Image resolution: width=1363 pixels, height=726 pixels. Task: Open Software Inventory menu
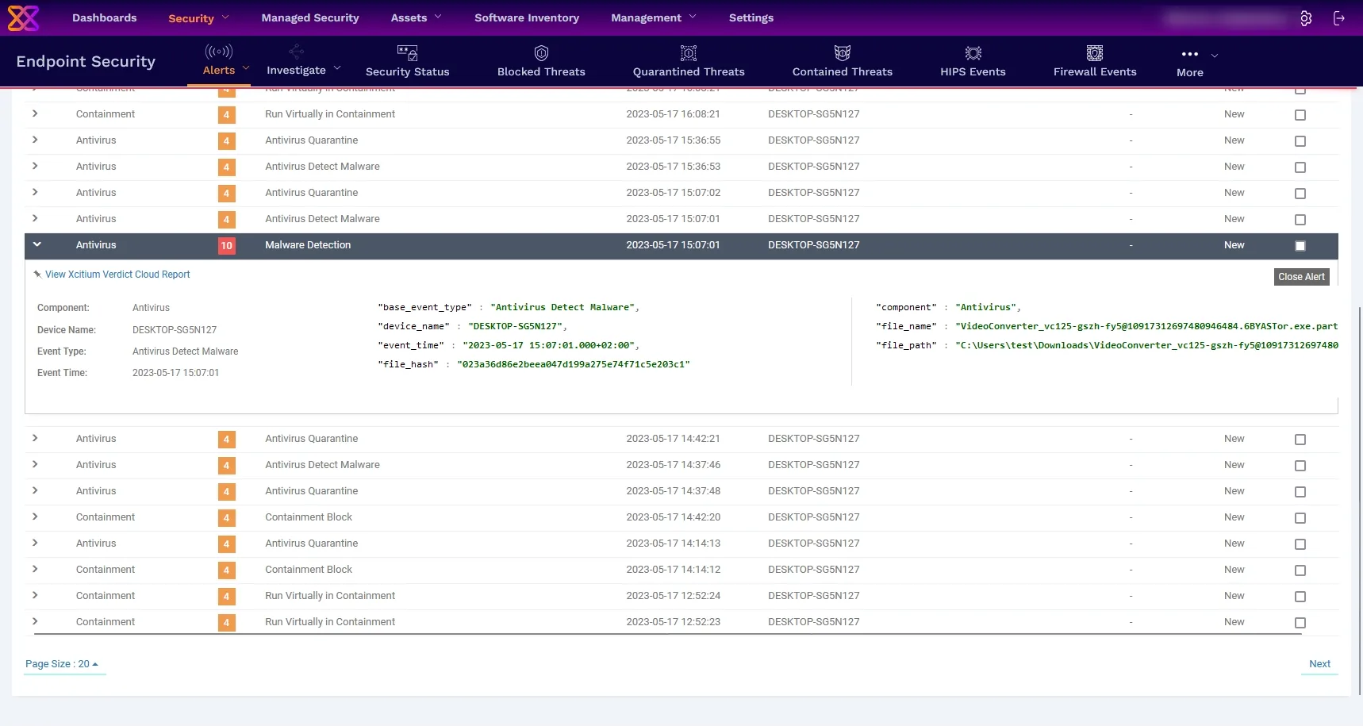pyautogui.click(x=527, y=17)
